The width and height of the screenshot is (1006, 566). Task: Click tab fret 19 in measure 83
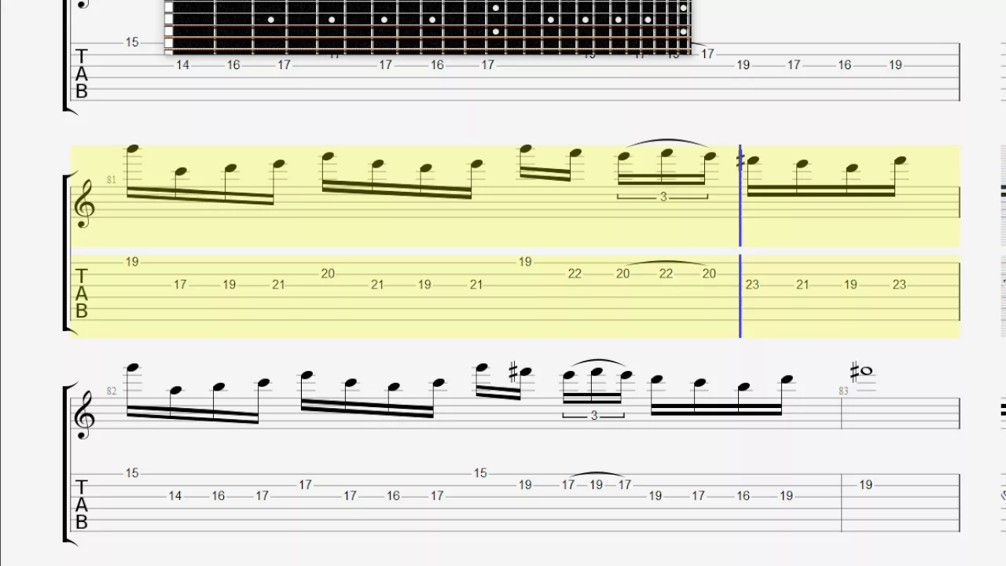(865, 485)
